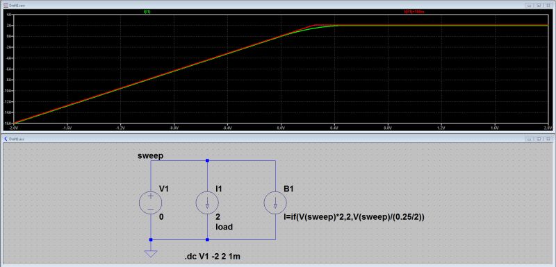The image size is (556, 267).
Task: Click the 'load' attribute text
Action: (x=224, y=227)
